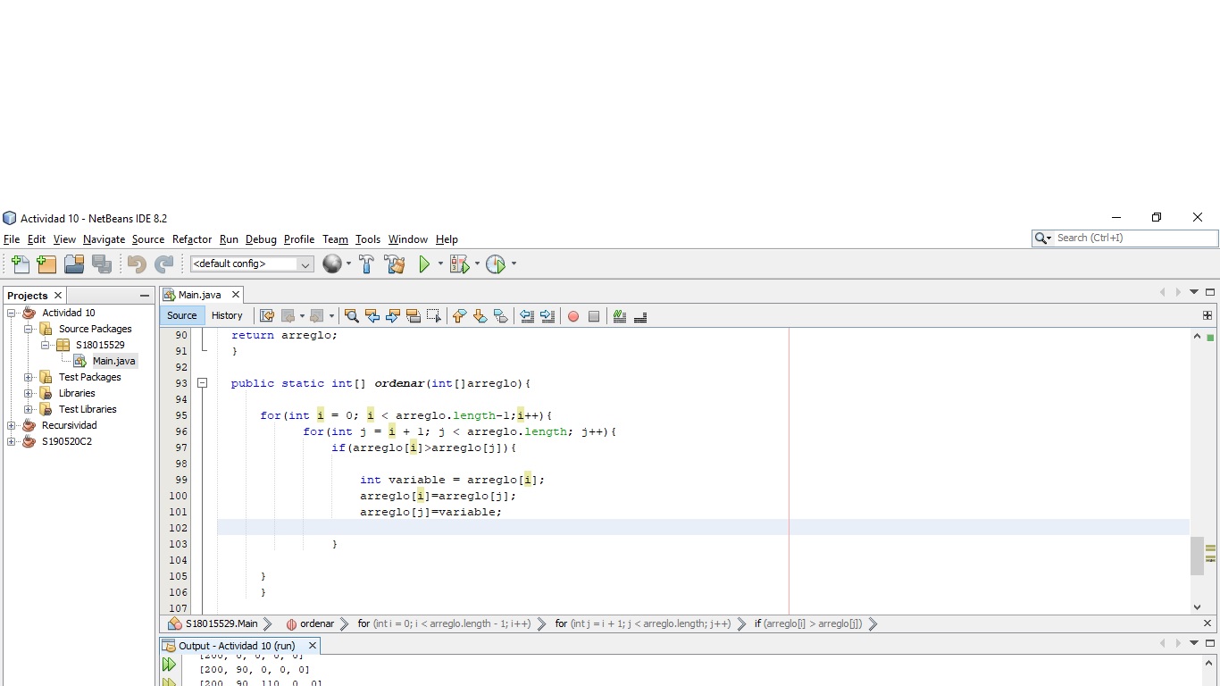1220x686 pixels.
Task: Go to previous bookmark
Action: [459, 315]
